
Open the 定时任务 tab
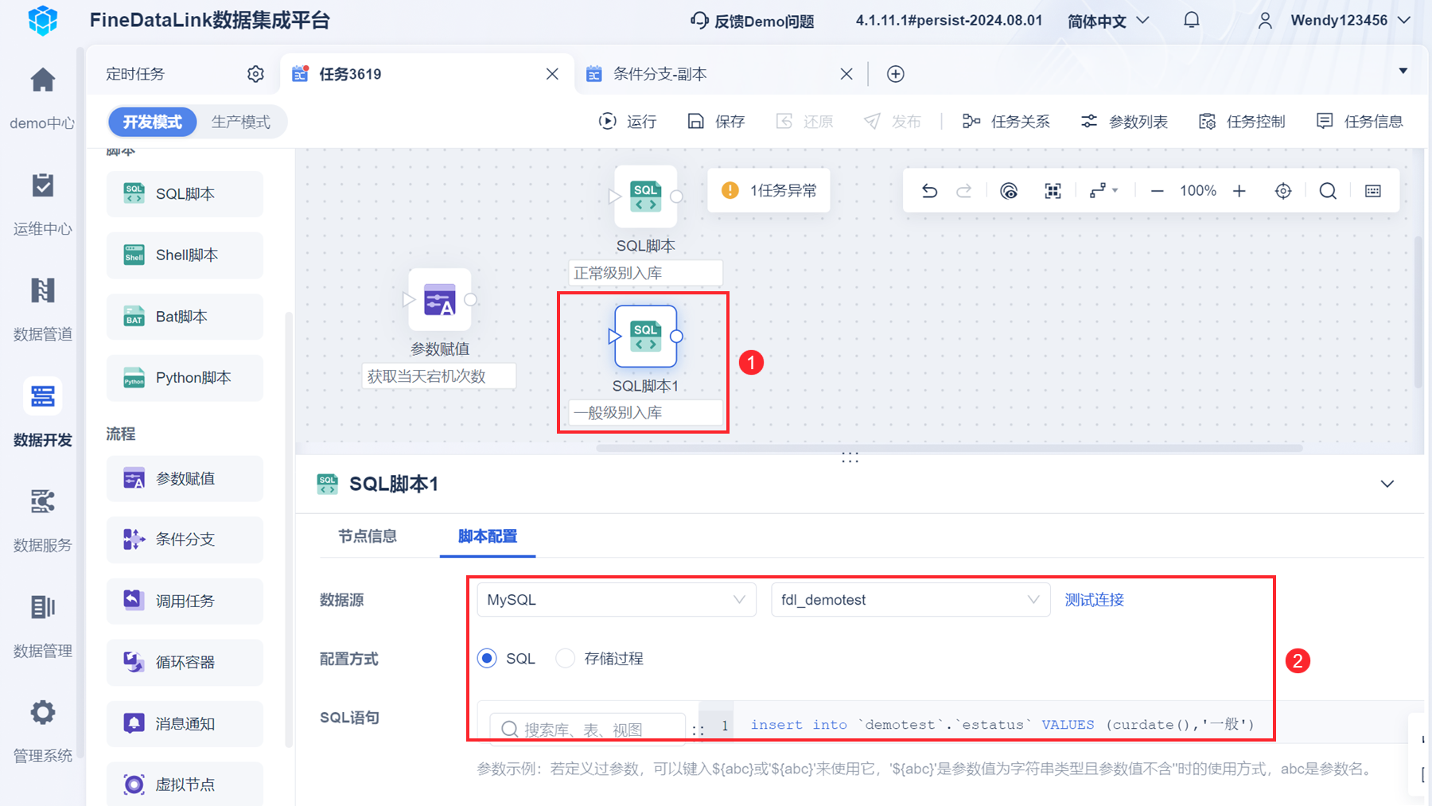click(x=135, y=74)
